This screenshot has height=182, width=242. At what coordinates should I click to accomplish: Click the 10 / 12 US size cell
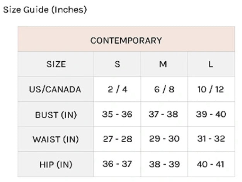(211, 89)
